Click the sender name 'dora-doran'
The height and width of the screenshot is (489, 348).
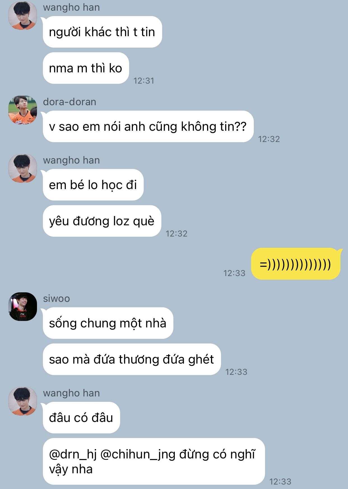pyautogui.click(x=69, y=102)
